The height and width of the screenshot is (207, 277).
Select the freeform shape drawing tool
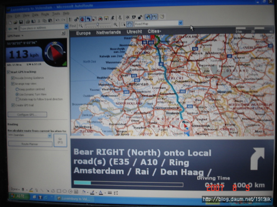coord(53,191)
